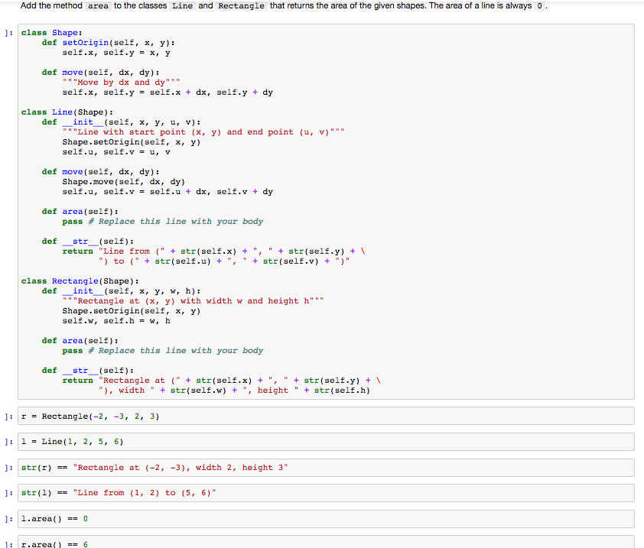Click the 'class Rectangle(Shape):' line

(x=80, y=281)
